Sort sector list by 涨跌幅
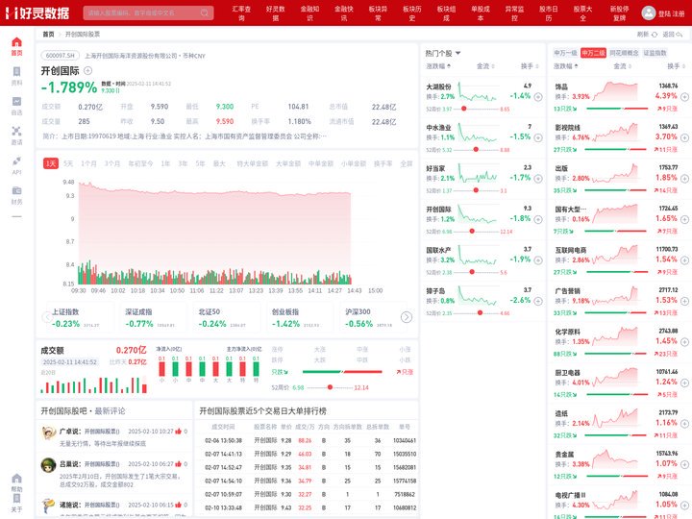 coord(566,66)
